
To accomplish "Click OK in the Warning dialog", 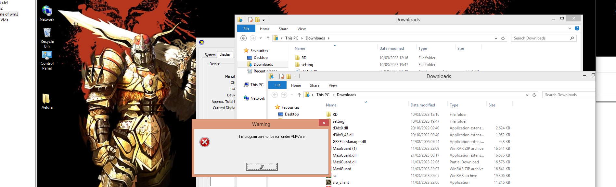I will click(262, 167).
